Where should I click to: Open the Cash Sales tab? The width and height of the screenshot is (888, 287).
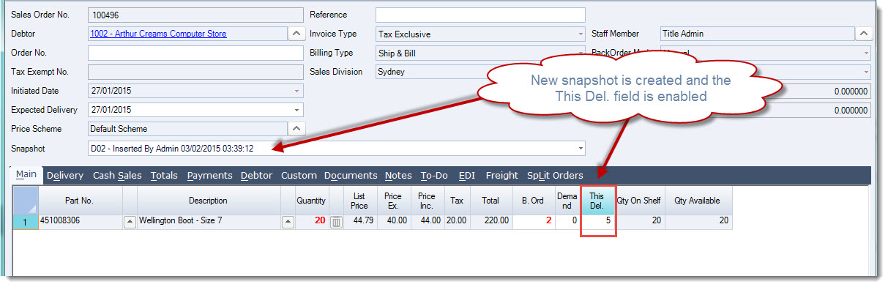(x=118, y=176)
